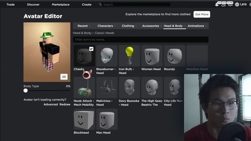The height and width of the screenshot is (141, 251).
Task: Go to the Trade page
Action: click(11, 4)
